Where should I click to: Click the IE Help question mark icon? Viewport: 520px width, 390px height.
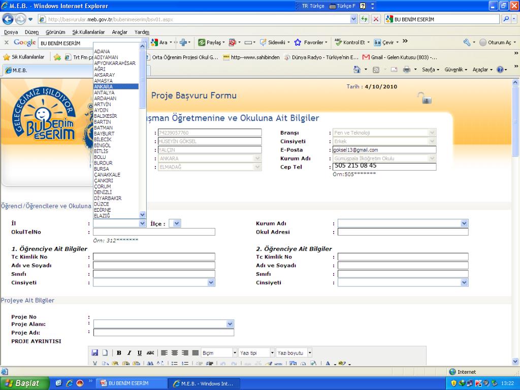click(x=500, y=70)
